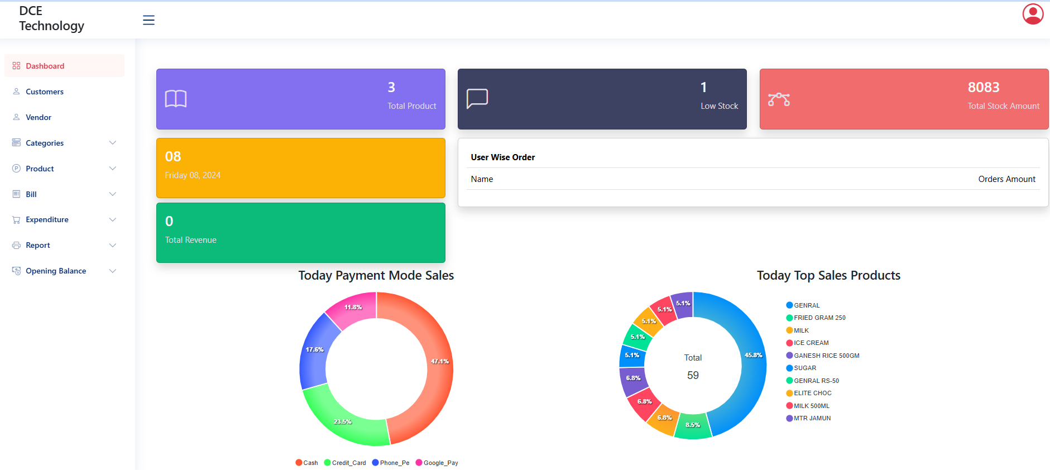Expand the Categories menu chevron
This screenshot has width=1050, height=470.
(113, 143)
